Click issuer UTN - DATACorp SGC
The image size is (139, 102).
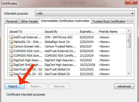pyautogui.click(x=59, y=37)
